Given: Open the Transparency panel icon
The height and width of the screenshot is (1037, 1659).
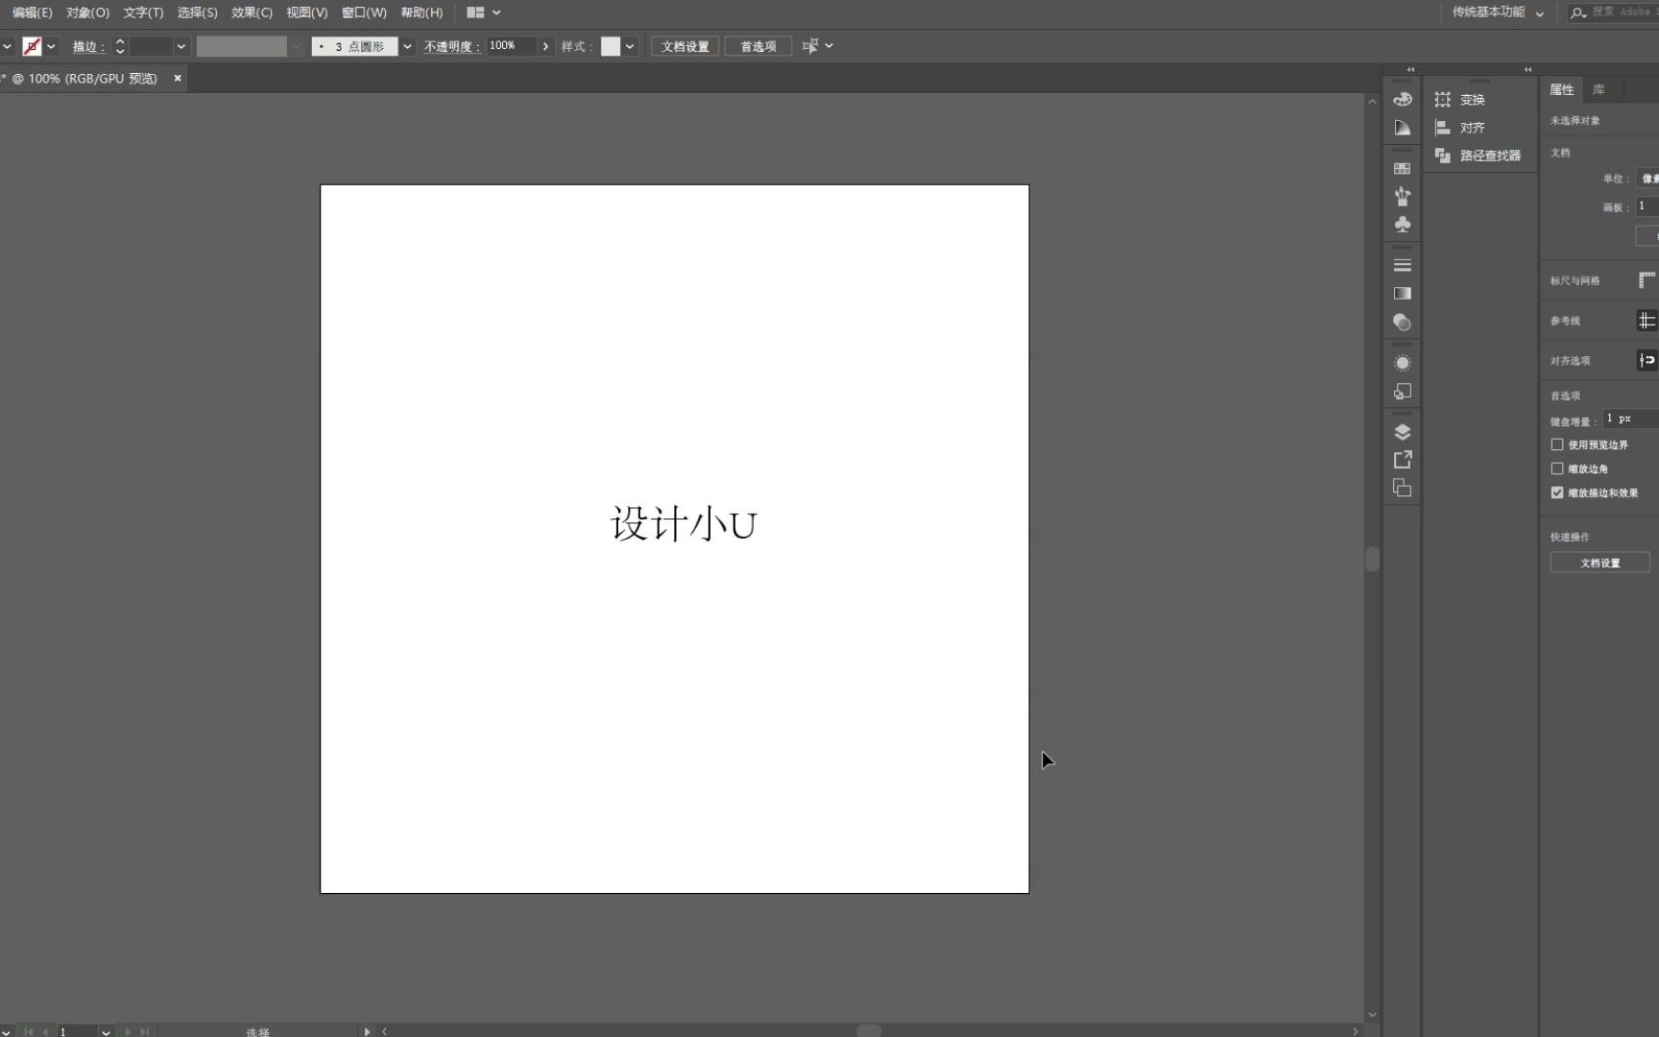Looking at the screenshot, I should click(x=1402, y=323).
